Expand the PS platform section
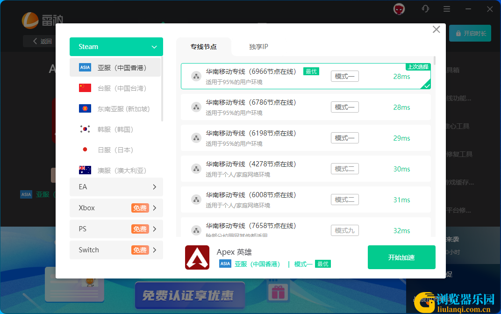The height and width of the screenshot is (314, 501). pos(116,229)
